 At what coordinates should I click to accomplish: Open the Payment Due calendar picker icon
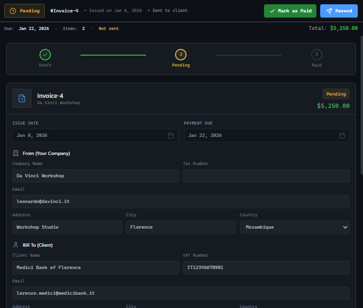[x=342, y=135]
